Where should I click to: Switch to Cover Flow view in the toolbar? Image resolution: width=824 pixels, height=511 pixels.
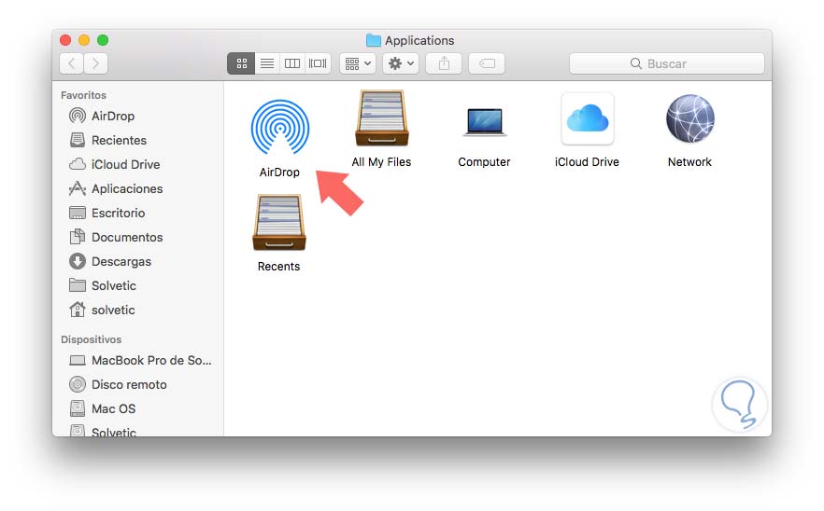click(318, 63)
